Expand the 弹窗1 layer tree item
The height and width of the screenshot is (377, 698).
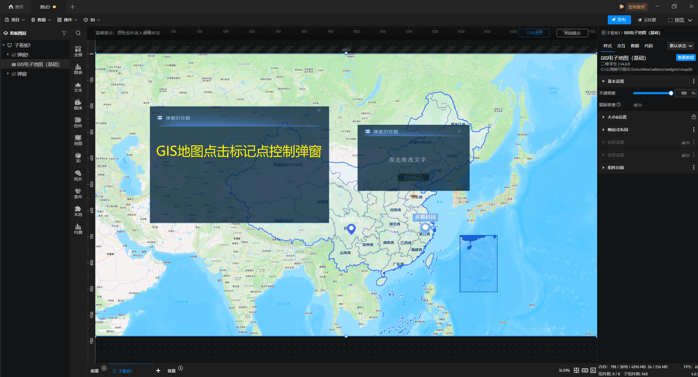[8, 55]
